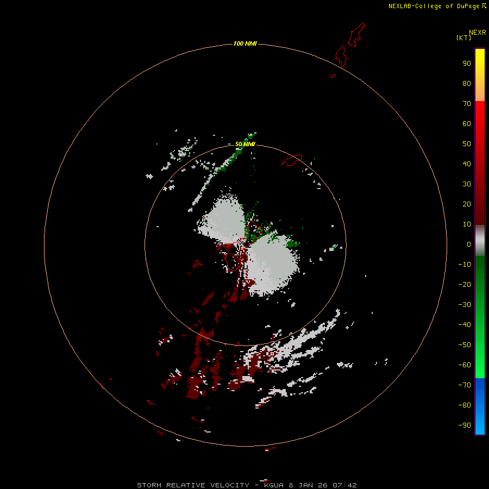This screenshot has width=489, height=489.
Task: Click the -80 scale value
Action: (x=465, y=405)
